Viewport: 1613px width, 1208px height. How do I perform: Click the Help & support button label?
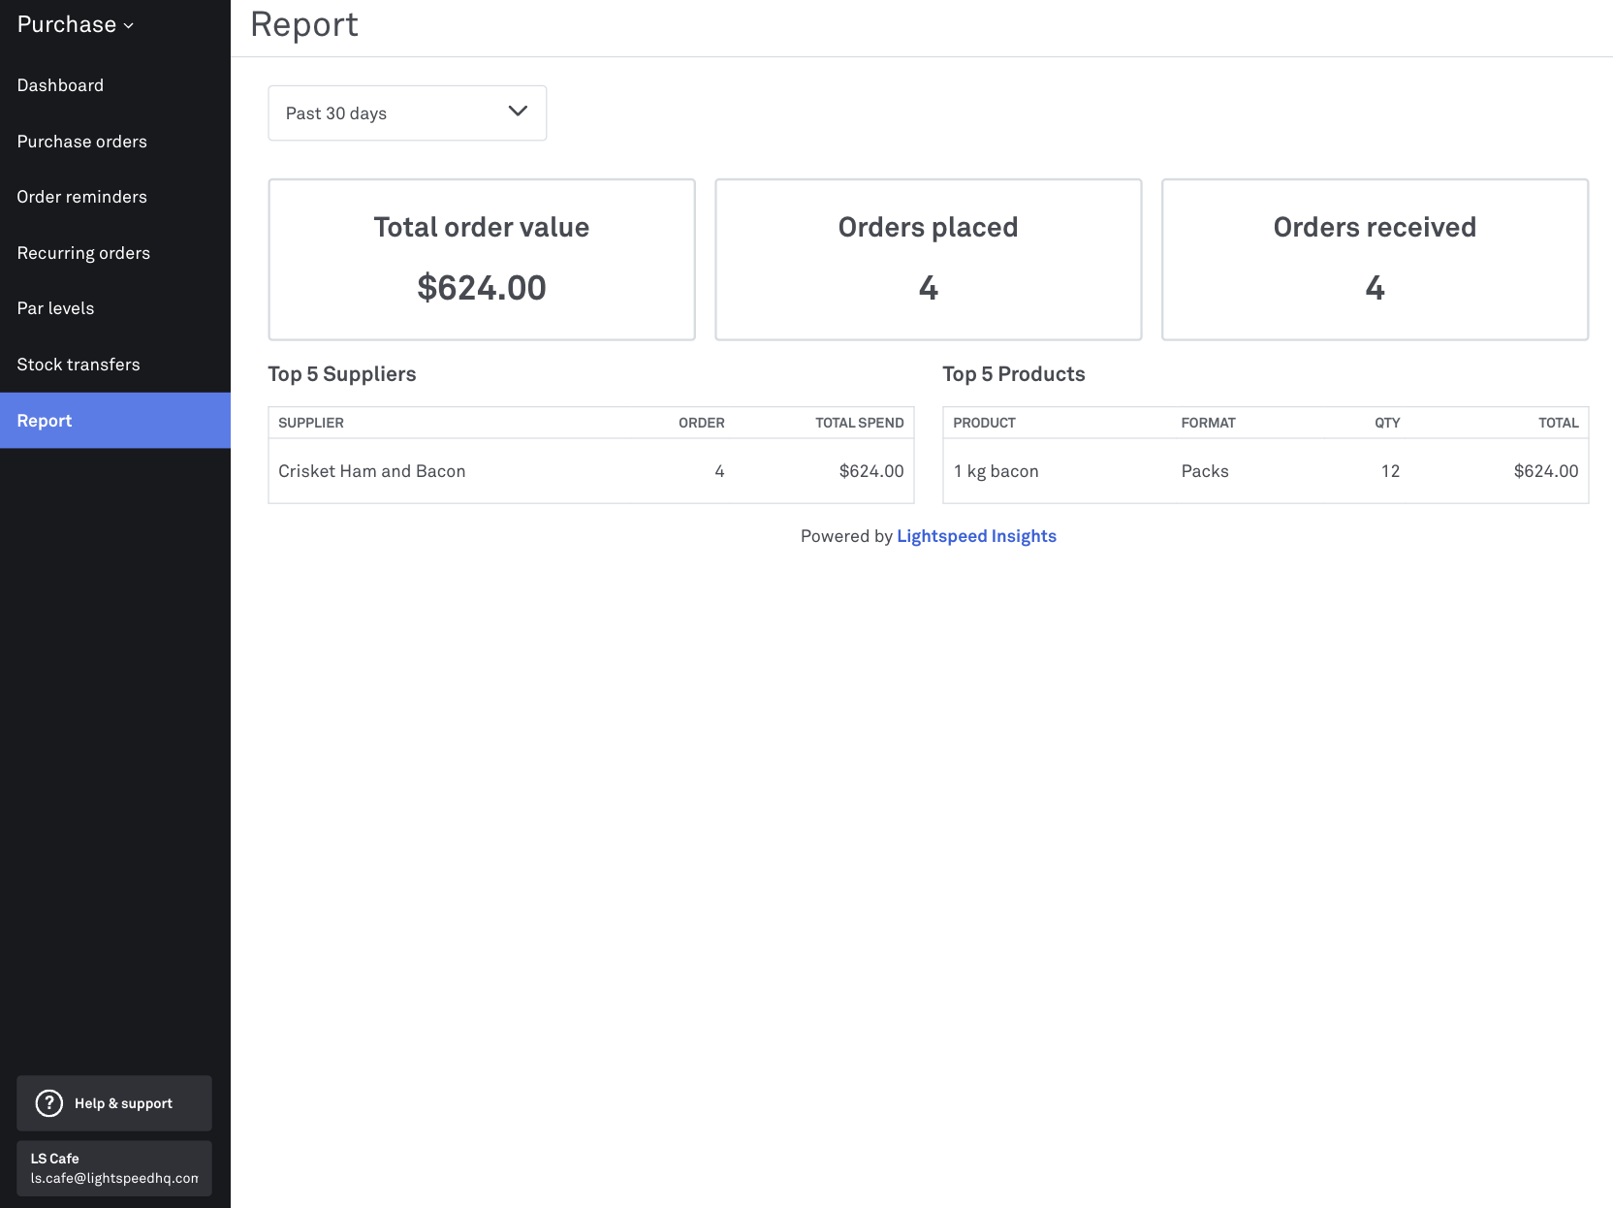point(123,1103)
